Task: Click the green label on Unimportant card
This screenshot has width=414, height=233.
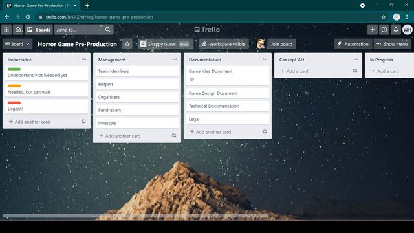Action: pyautogui.click(x=14, y=69)
